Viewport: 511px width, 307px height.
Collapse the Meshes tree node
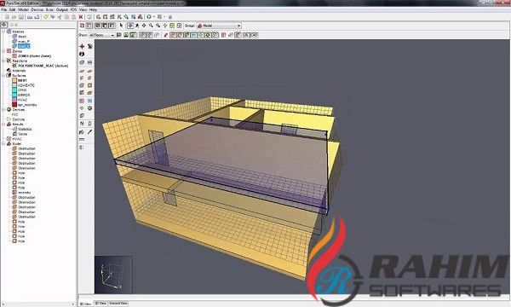3,32
